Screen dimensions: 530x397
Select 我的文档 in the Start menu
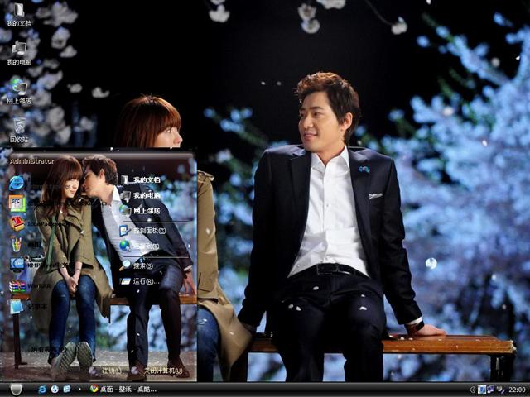click(x=141, y=179)
